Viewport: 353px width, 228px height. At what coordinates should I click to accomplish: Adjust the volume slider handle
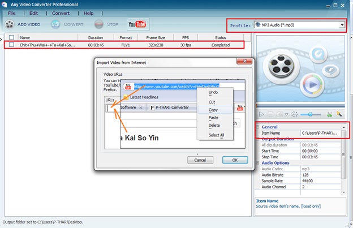[310, 114]
